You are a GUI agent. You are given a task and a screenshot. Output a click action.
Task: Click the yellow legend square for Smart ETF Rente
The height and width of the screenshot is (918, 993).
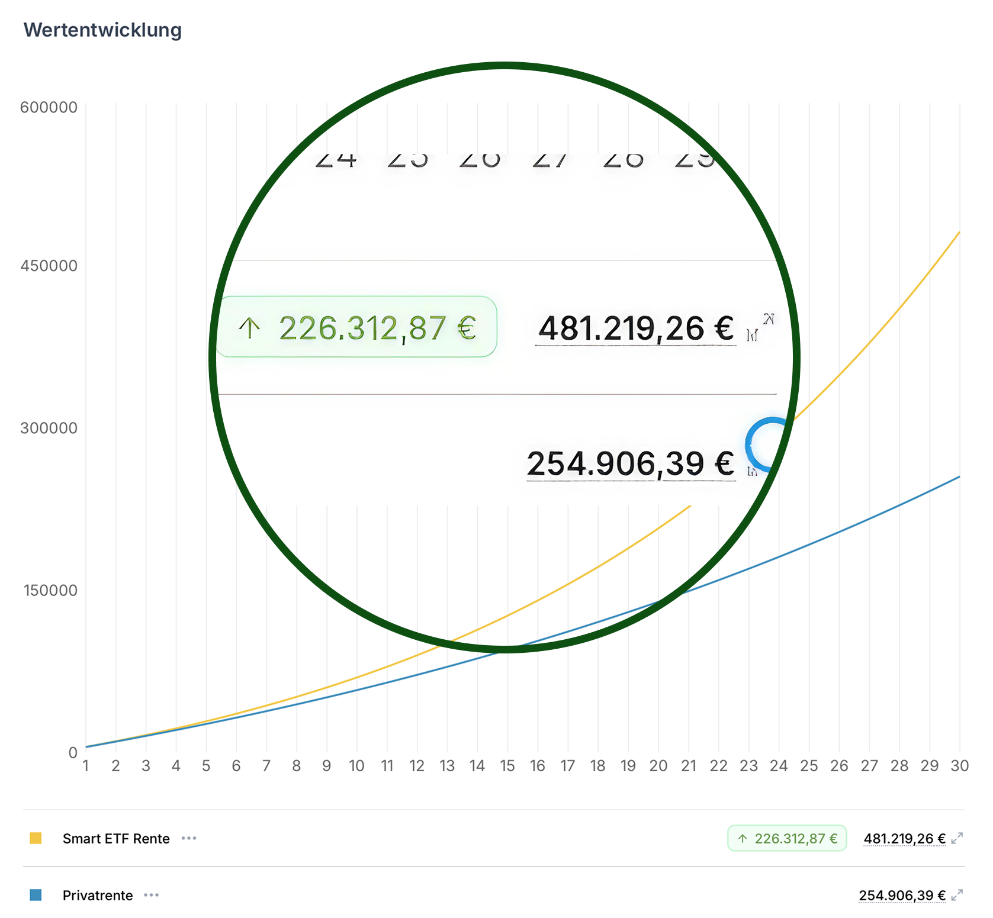click(36, 838)
